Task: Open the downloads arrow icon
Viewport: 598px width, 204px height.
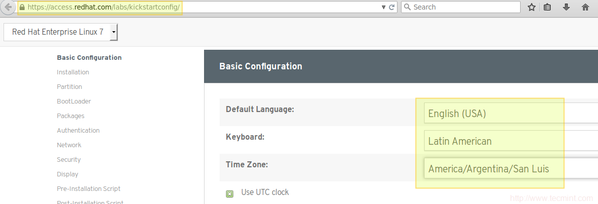Action: [x=566, y=8]
